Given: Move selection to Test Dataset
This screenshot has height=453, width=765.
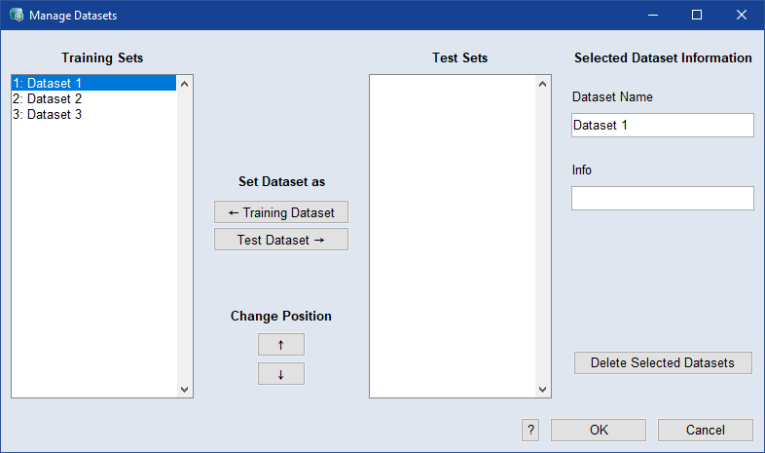Looking at the screenshot, I should (280, 240).
